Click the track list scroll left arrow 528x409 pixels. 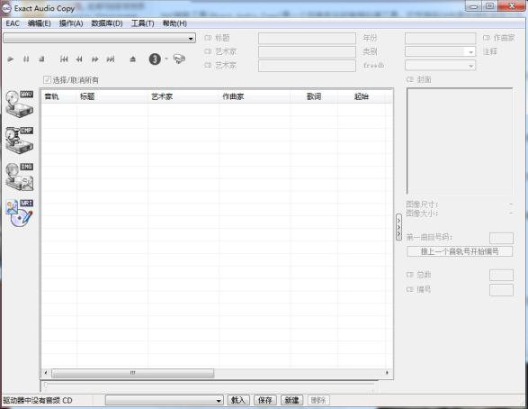click(x=46, y=373)
